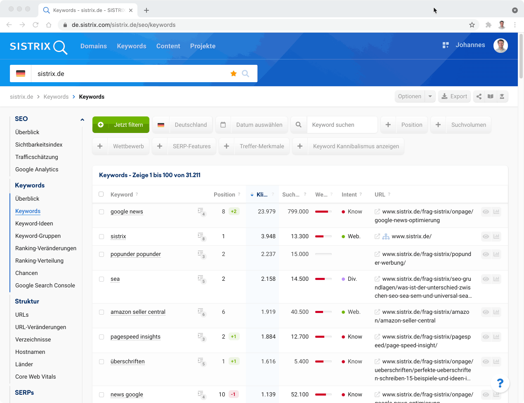Click the magnifier icon in the domain search box
The height and width of the screenshot is (403, 524).
[245, 73]
